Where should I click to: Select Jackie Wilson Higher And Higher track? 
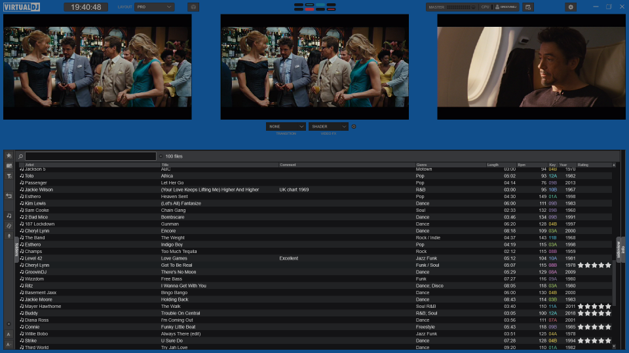(315, 190)
